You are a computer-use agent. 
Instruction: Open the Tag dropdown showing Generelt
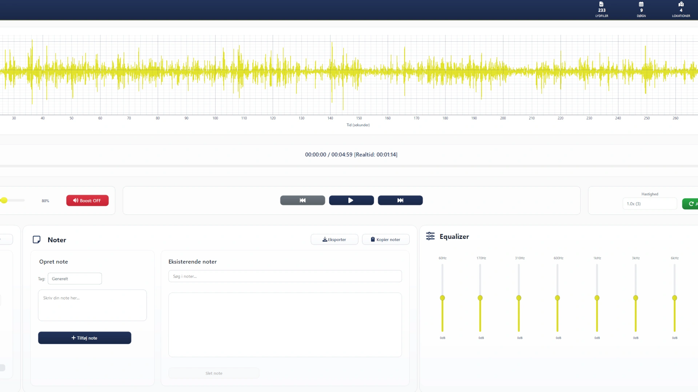74,278
